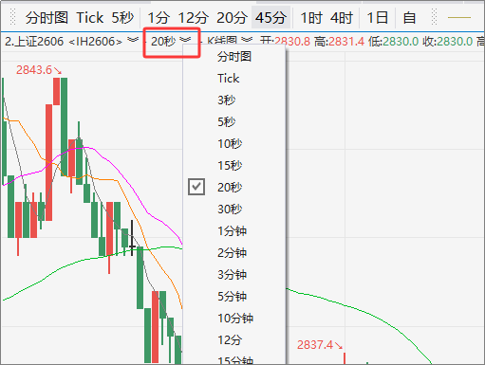Viewport: 485px width, 365px height.
Task: Switch to the 1时 period tab
Action: 311,17
